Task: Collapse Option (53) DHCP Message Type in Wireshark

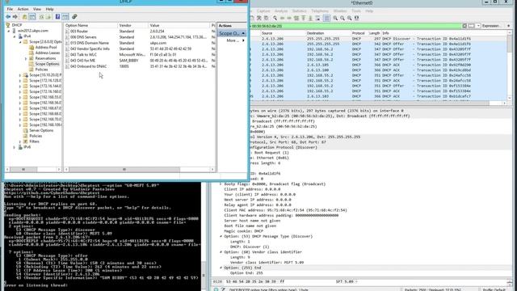Action: pos(221,236)
